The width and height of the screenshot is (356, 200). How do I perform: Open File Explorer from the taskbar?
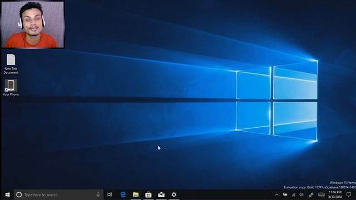[136, 194]
